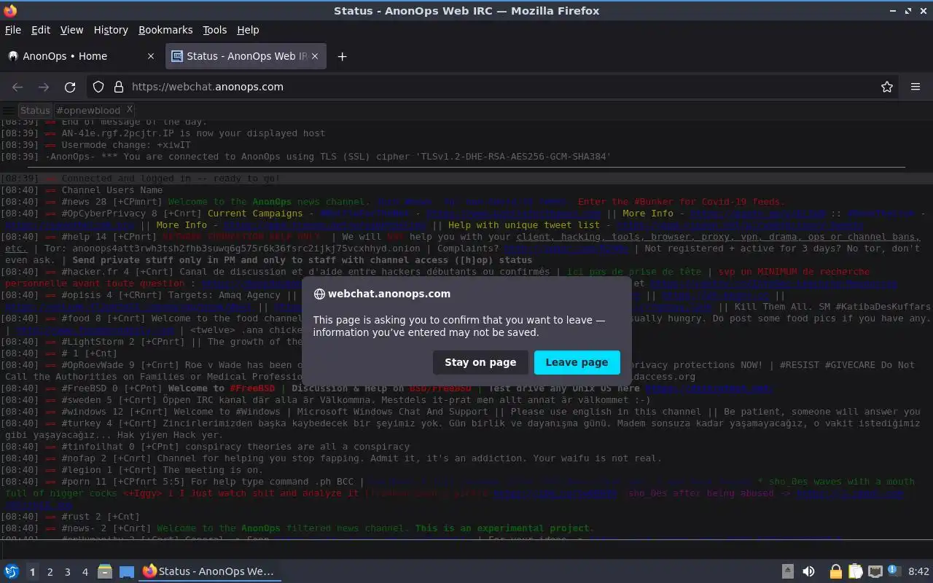The width and height of the screenshot is (933, 583).
Task: Open the File menu
Action: coord(13,30)
